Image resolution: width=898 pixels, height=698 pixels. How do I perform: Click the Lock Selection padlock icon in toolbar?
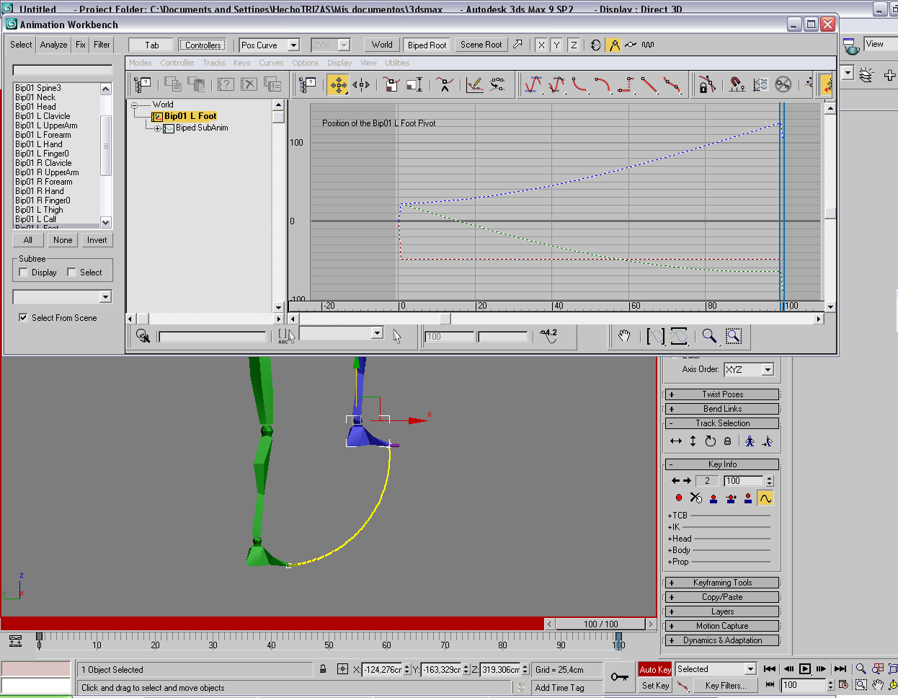(706, 85)
